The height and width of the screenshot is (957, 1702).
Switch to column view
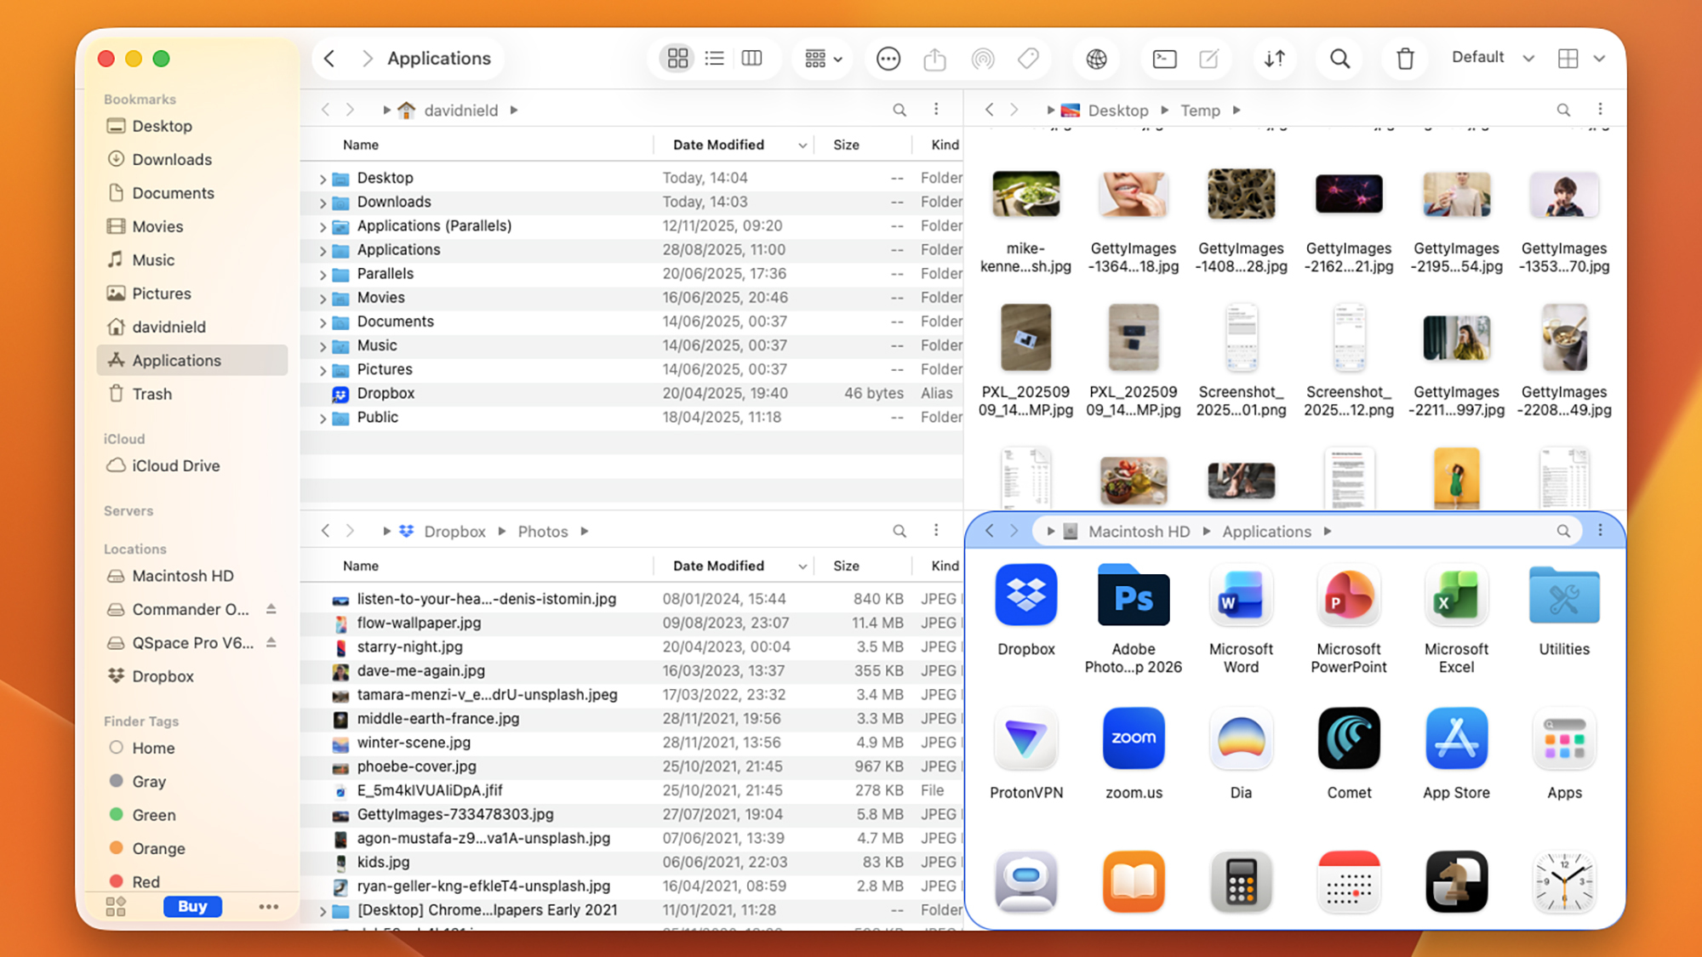pyautogui.click(x=751, y=58)
